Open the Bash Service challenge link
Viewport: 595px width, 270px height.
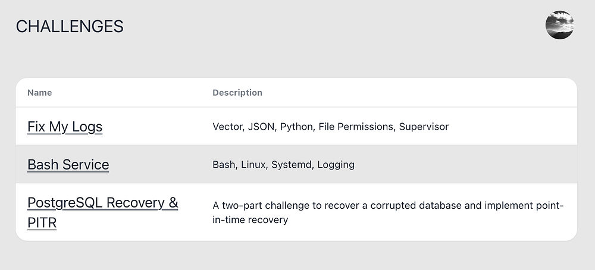pyautogui.click(x=68, y=165)
